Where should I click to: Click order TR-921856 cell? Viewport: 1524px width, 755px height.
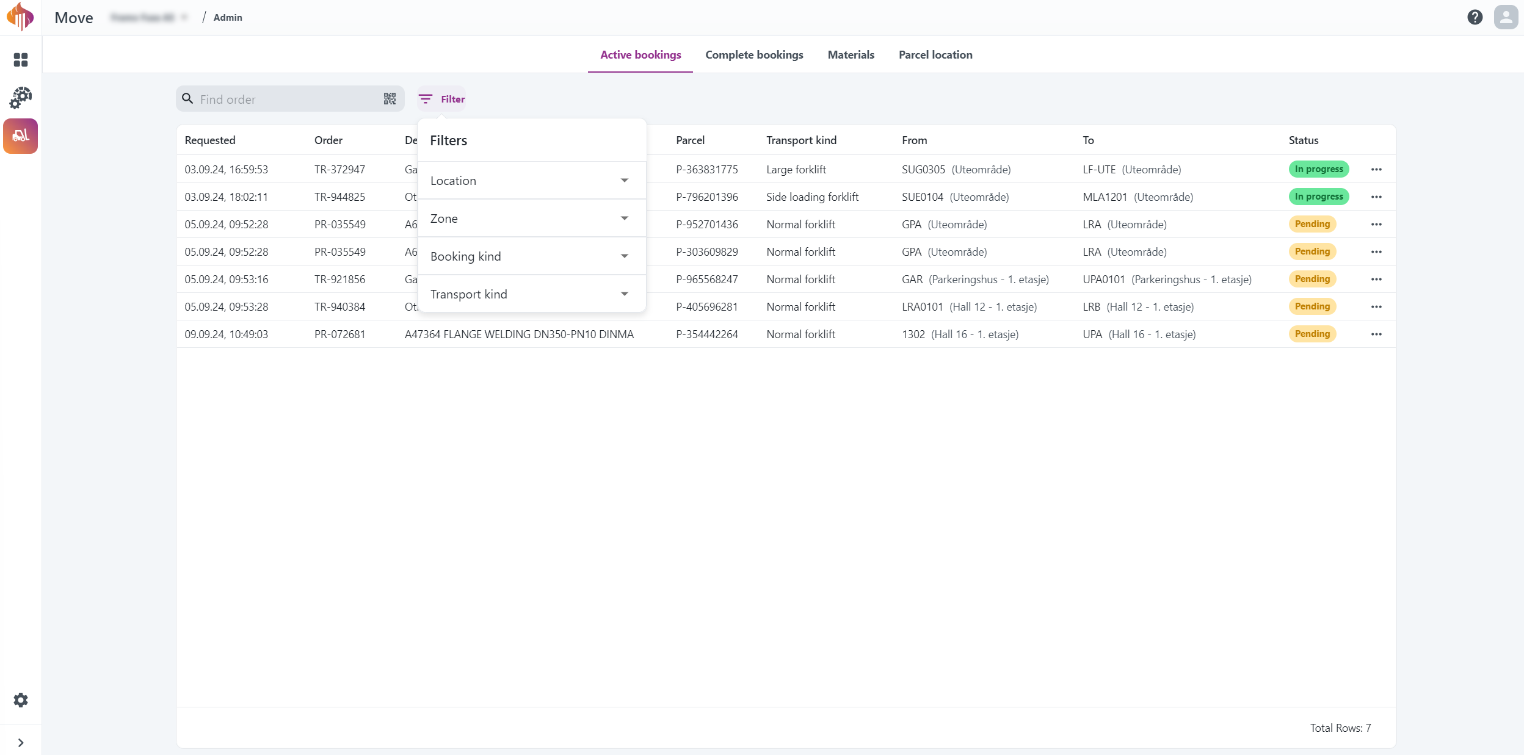339,280
